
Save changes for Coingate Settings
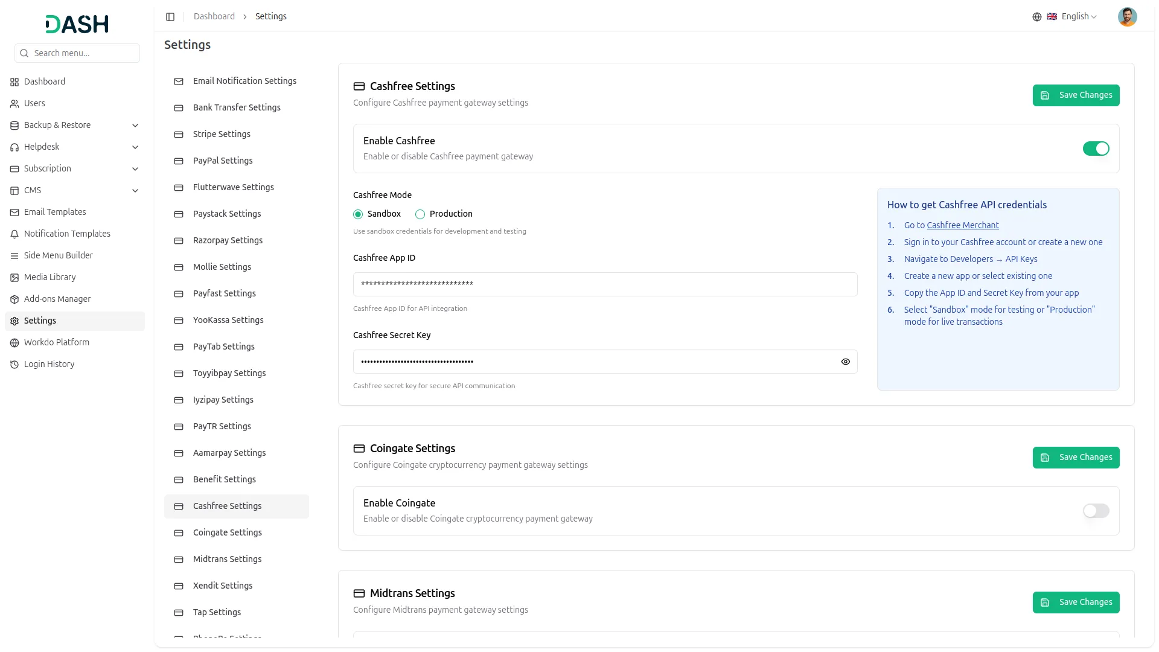coord(1076,458)
